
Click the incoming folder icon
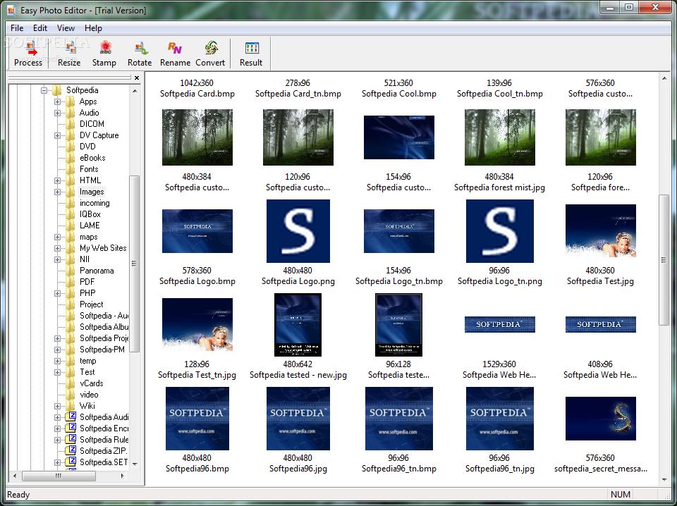point(70,203)
